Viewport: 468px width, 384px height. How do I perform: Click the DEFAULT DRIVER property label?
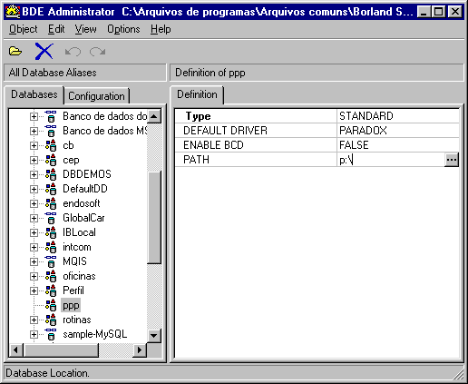pos(225,131)
